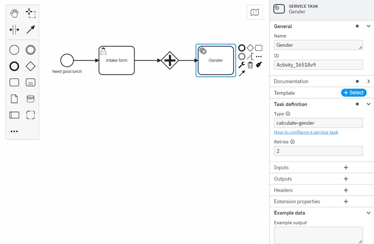This screenshot has width=374, height=244.
Task: Create an end event from palette
Action: click(x=14, y=66)
